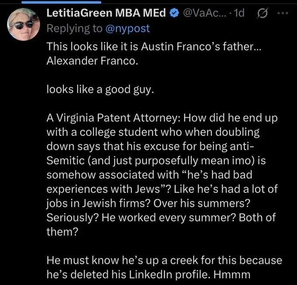Click the 'Alexander Franco.' line of the post
297x285 pixels.
click(92, 61)
